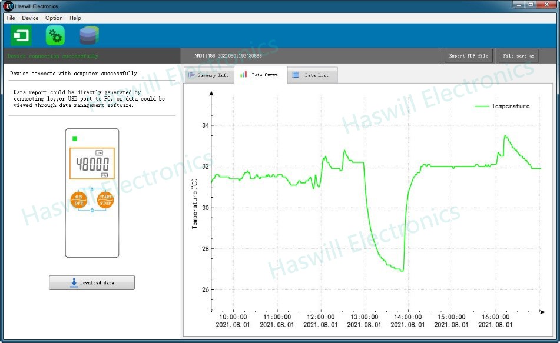Maximize the Haswill Electronics window
The width and height of the screenshot is (560, 343).
pyautogui.click(x=531, y=5)
